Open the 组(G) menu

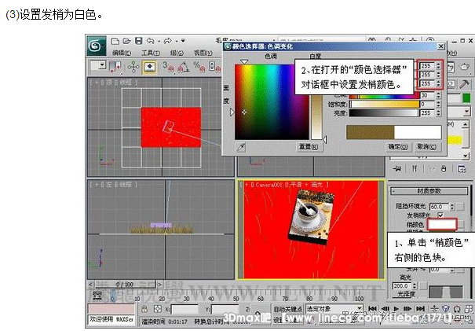(177, 53)
